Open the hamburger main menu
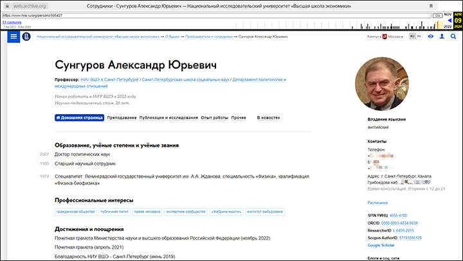Image resolution: width=463 pixels, height=261 pixels. pos(13,37)
